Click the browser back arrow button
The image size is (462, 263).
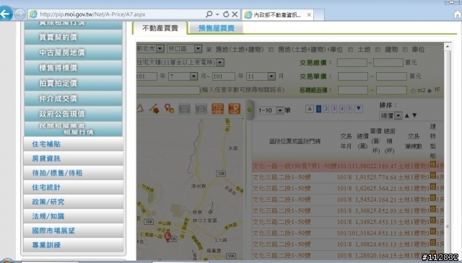[x=6, y=14]
